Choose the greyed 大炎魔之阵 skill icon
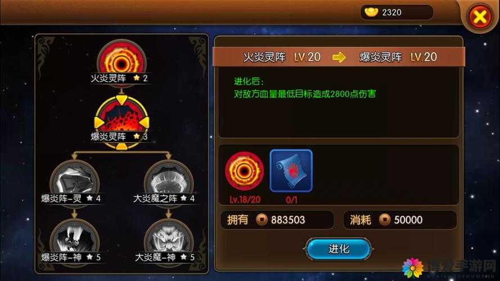The height and width of the screenshot is (281, 500). click(169, 182)
